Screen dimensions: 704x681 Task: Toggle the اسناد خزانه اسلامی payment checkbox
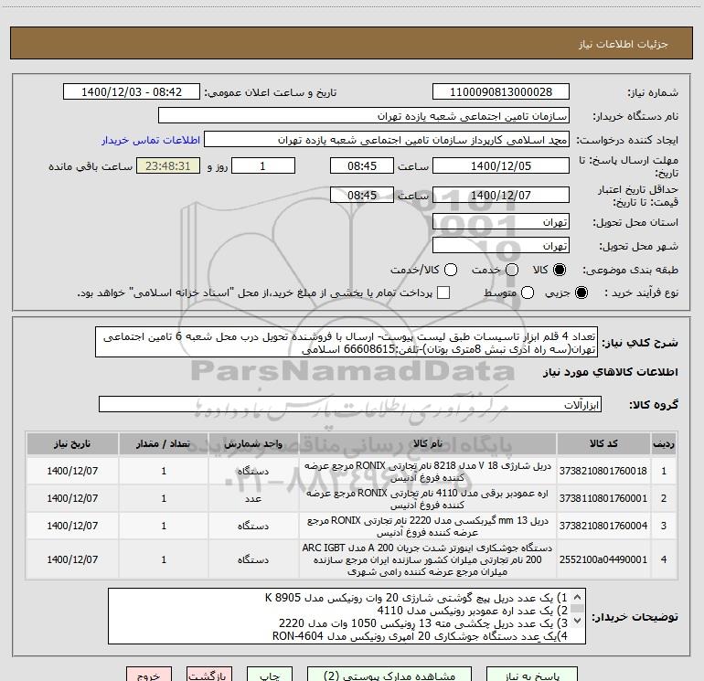[443, 293]
